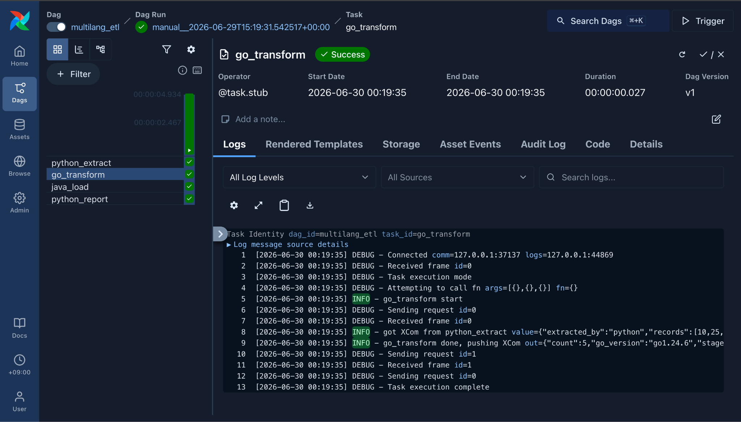
Task: Open the All Log Levels dropdown
Action: coord(299,177)
